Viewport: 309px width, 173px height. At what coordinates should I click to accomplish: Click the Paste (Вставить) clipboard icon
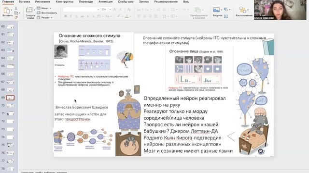click(x=6, y=10)
